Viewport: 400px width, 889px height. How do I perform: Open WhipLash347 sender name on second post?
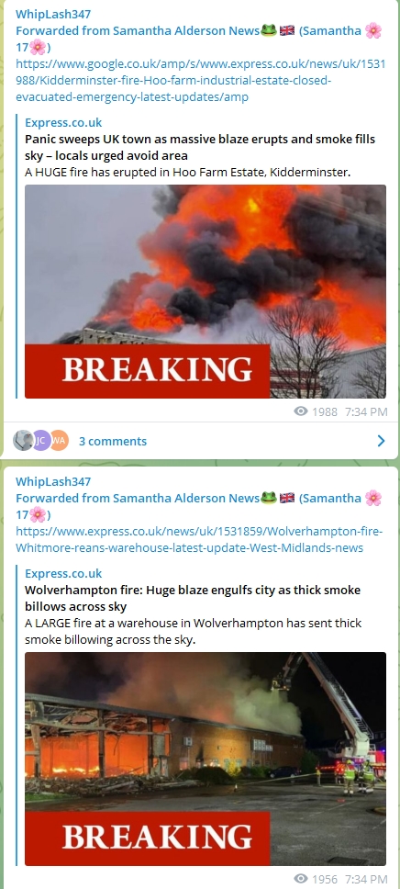(53, 481)
